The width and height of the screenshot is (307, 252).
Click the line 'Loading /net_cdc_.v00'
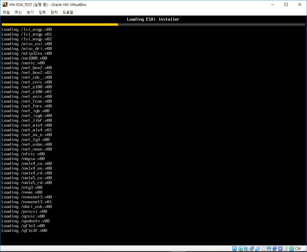tap(27, 77)
